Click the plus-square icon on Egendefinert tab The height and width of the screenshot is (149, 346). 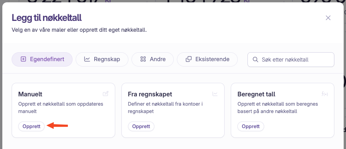(23, 59)
